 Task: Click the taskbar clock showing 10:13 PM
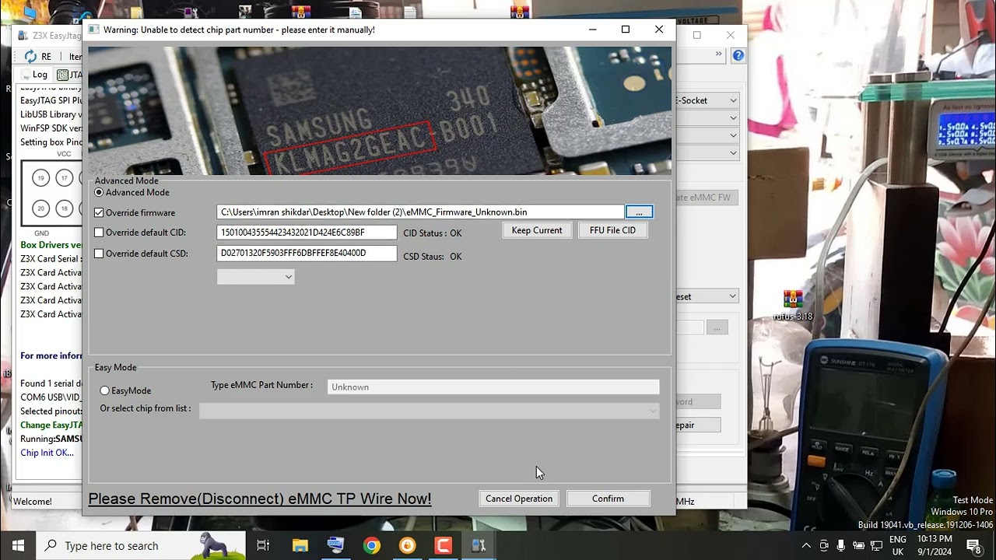[935, 546]
